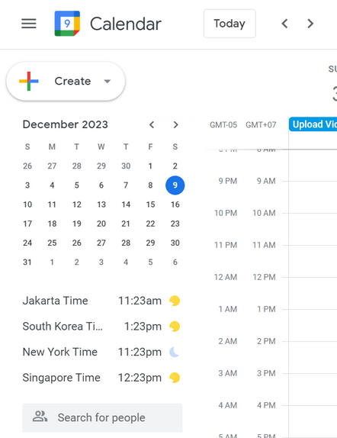Image resolution: width=337 pixels, height=438 pixels.
Task: Select December 29 in mini calendar
Action: tap(150, 243)
